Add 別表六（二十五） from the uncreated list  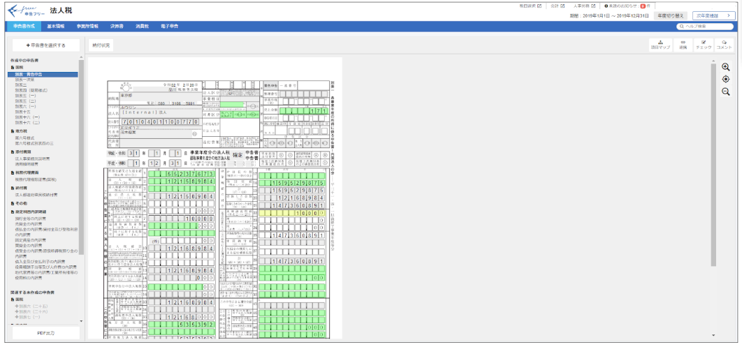31,307
